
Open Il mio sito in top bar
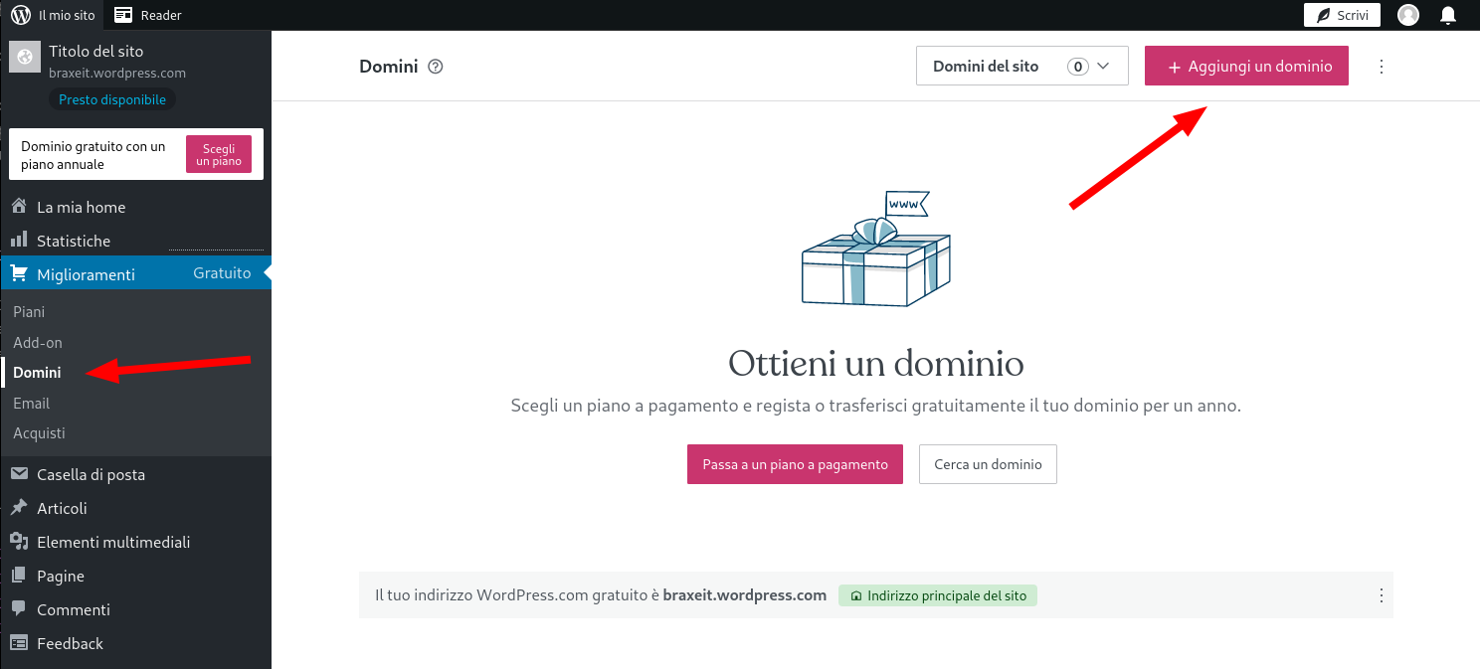[52, 15]
